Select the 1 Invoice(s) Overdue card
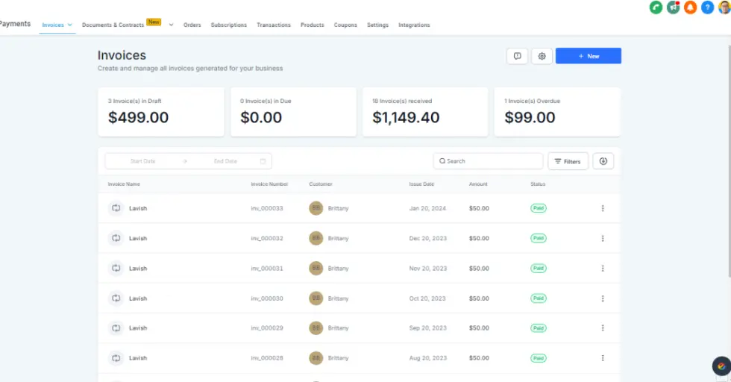731x382 pixels. (558, 112)
